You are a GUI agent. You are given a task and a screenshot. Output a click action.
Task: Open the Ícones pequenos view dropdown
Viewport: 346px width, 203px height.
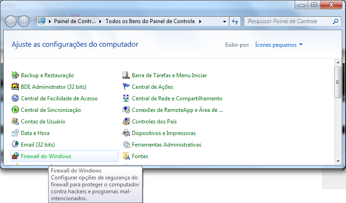(279, 45)
